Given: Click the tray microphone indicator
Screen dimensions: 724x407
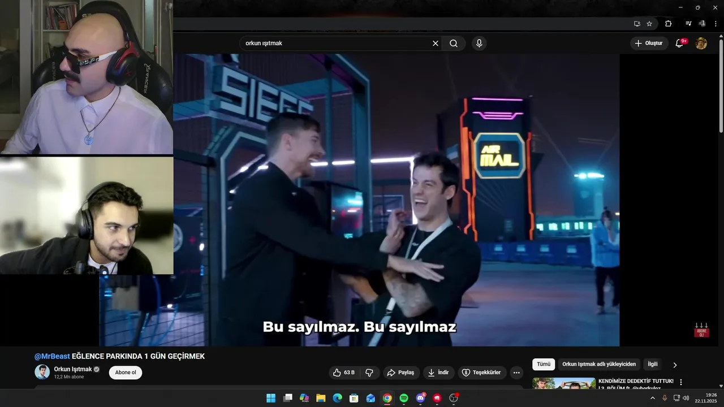Looking at the screenshot, I should (665, 398).
